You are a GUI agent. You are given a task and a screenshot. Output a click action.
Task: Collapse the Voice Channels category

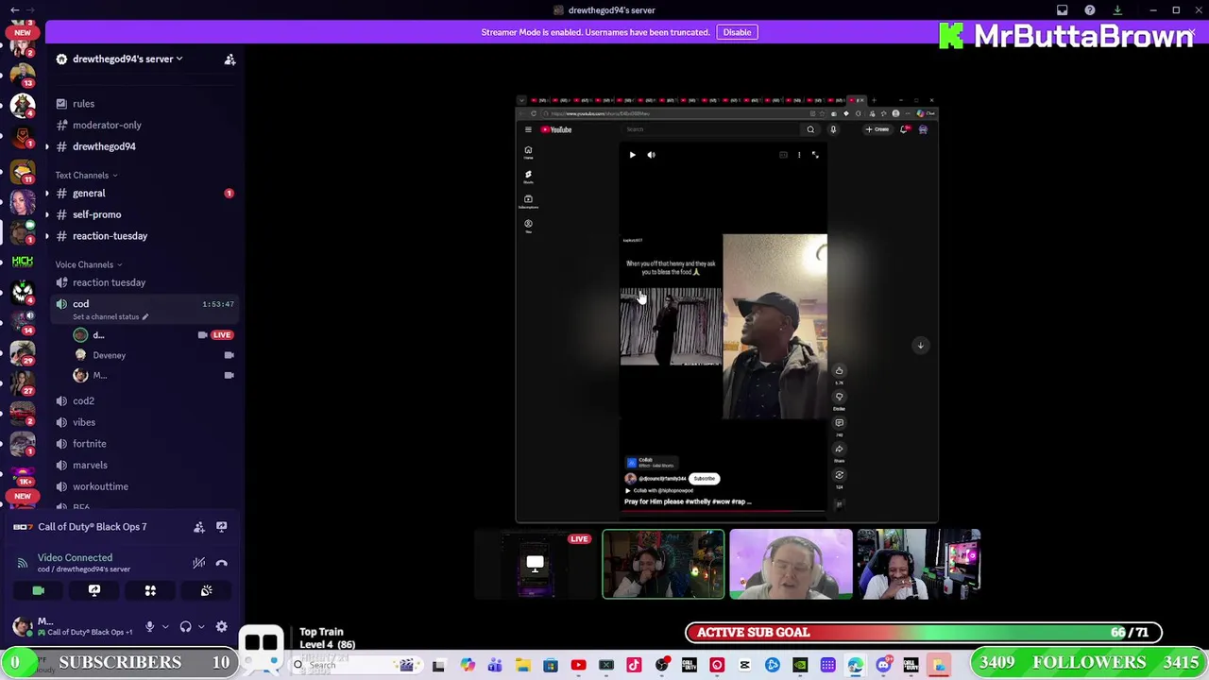click(x=88, y=264)
